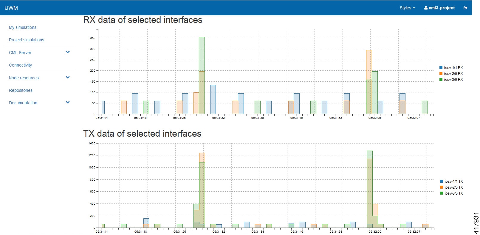Image resolution: width=480 pixels, height=235 pixels.
Task: Click iosv-3/0 TX legend green swatch
Action: click(x=442, y=193)
